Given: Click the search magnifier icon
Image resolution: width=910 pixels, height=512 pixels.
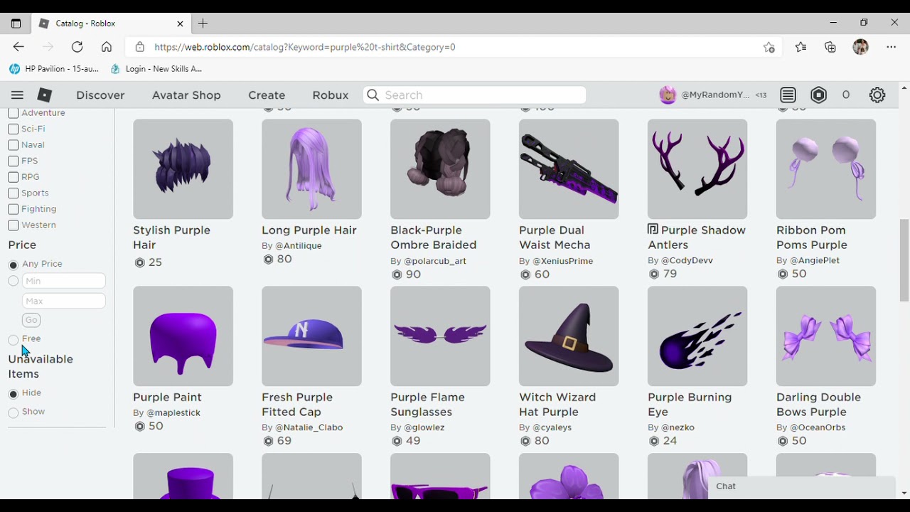Looking at the screenshot, I should 373,95.
